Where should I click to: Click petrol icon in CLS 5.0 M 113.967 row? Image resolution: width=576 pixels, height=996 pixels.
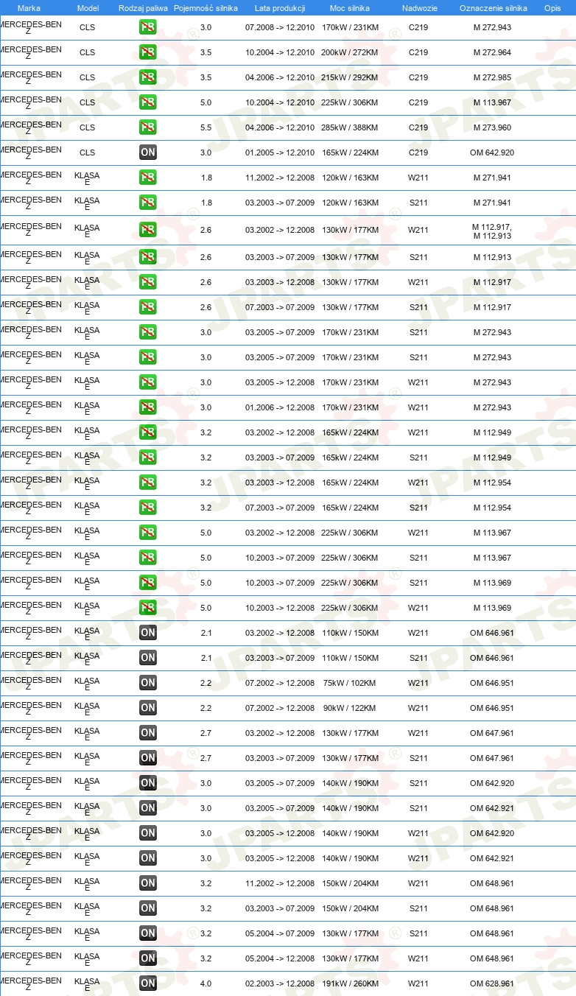tap(148, 102)
